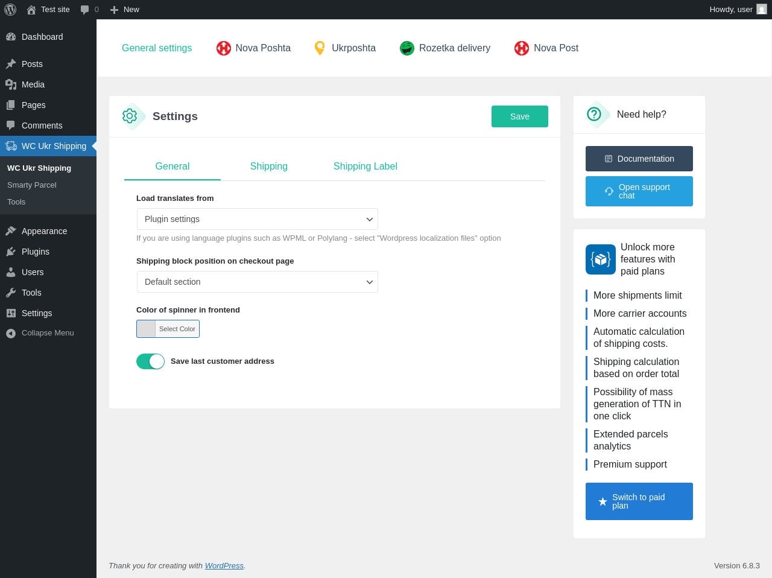The image size is (772, 578).
Task: Expand Shipping block position dropdown
Action: 258,282
